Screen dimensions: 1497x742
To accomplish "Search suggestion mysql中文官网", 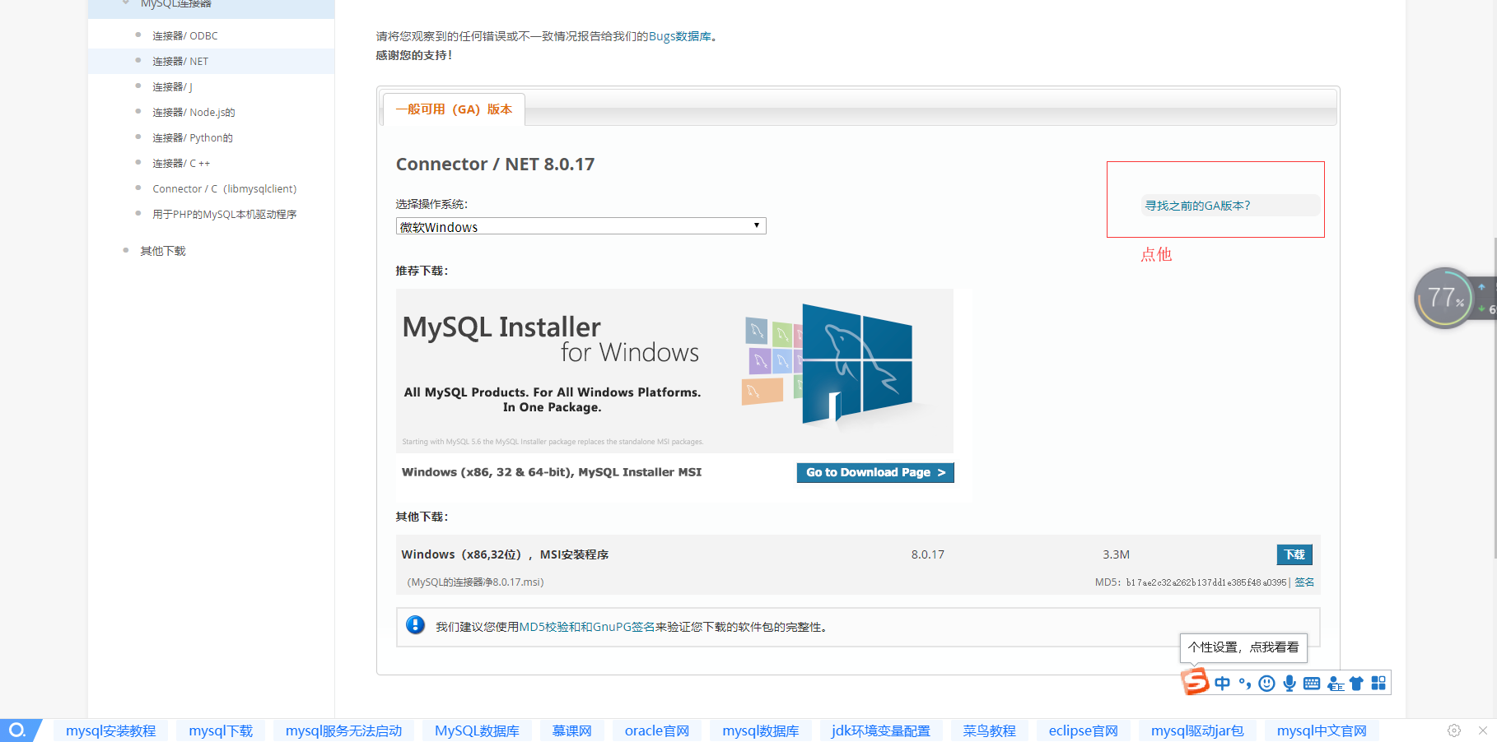I will [x=1322, y=730].
